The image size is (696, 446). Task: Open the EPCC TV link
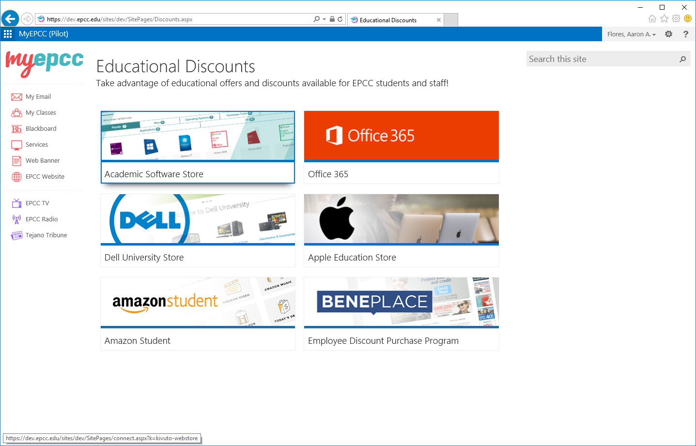click(x=37, y=203)
